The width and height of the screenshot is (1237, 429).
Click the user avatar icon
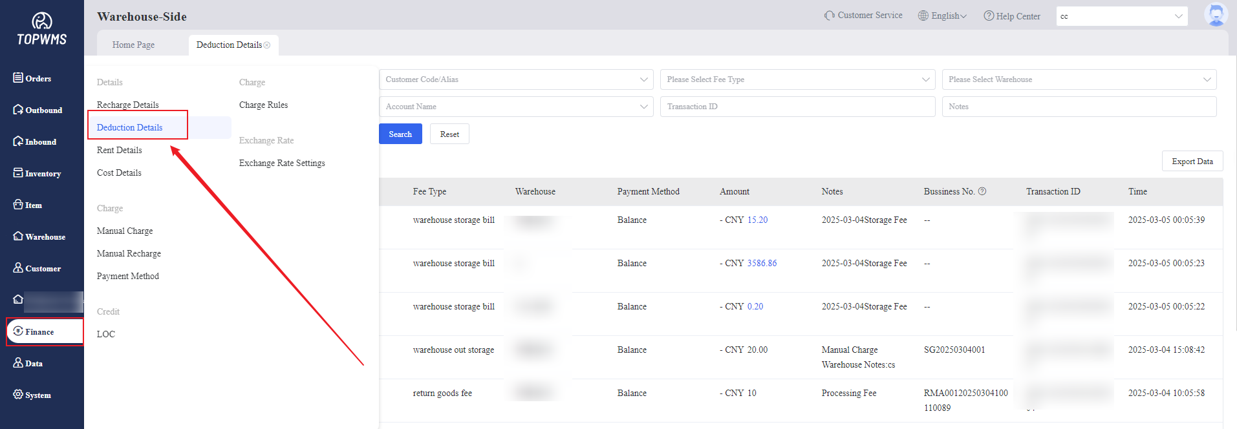coord(1216,16)
